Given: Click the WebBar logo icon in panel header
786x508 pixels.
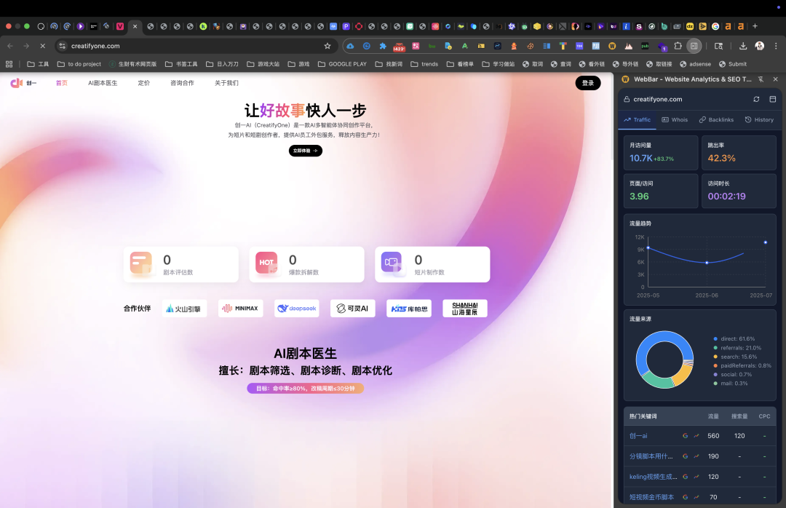Looking at the screenshot, I should pos(626,79).
